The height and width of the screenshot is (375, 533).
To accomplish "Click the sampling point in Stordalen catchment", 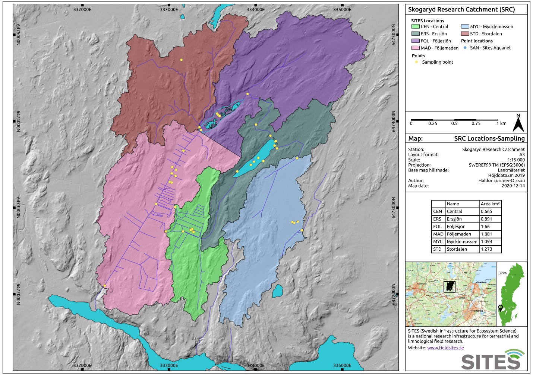I will coord(182,60).
